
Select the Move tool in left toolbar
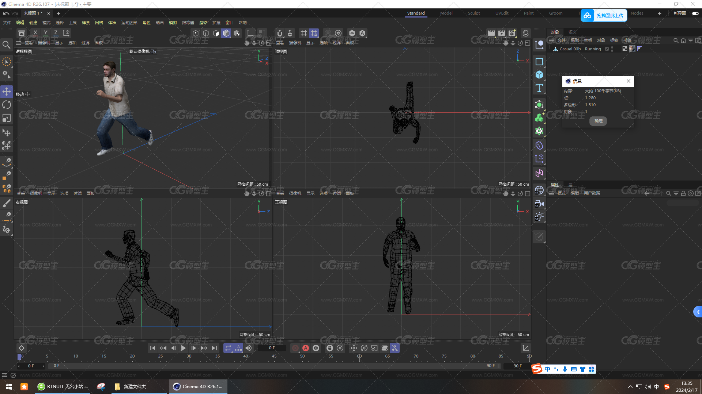click(x=7, y=92)
